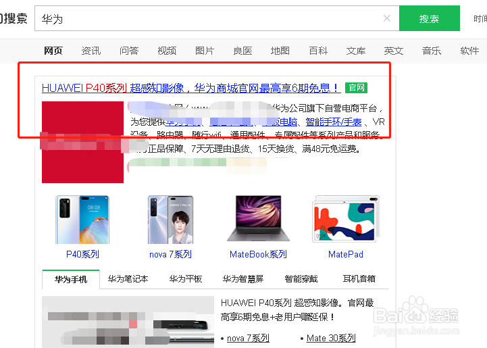This screenshot has height=348, width=487.
Task: Open the 智能穿戴 category tab
Action: 301,279
